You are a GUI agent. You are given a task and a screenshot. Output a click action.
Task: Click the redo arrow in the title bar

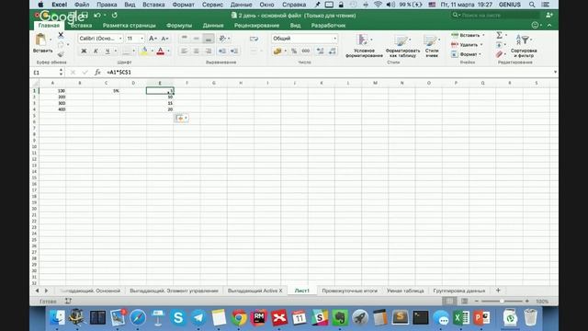pos(114,15)
